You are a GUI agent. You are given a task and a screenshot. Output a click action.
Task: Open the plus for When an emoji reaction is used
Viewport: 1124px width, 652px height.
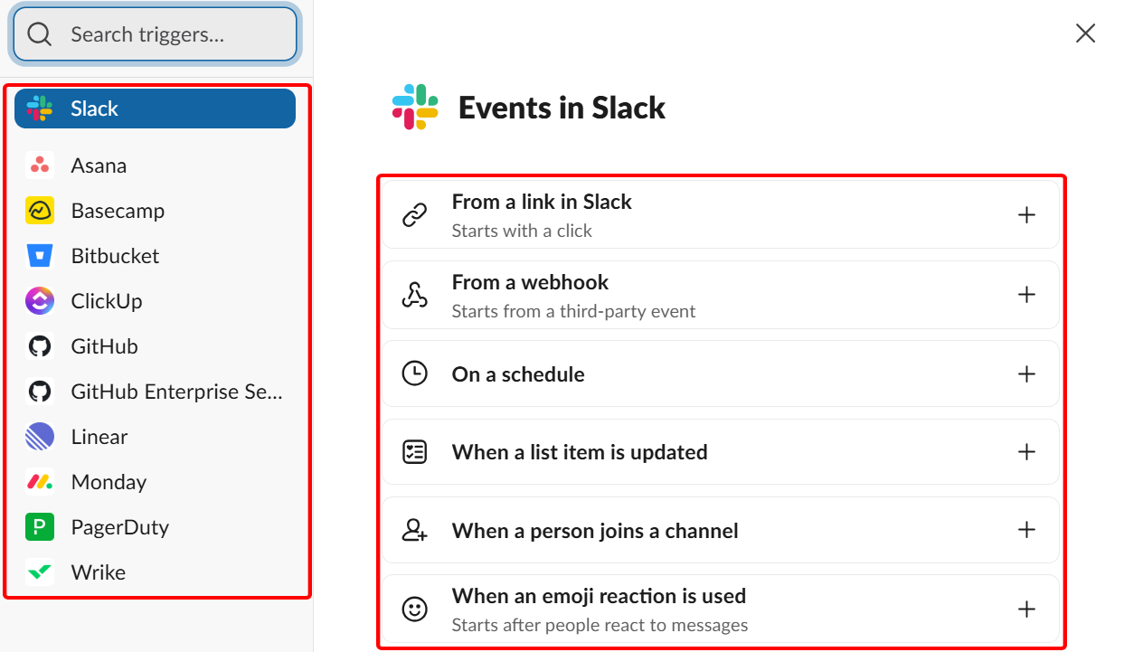tap(1027, 609)
